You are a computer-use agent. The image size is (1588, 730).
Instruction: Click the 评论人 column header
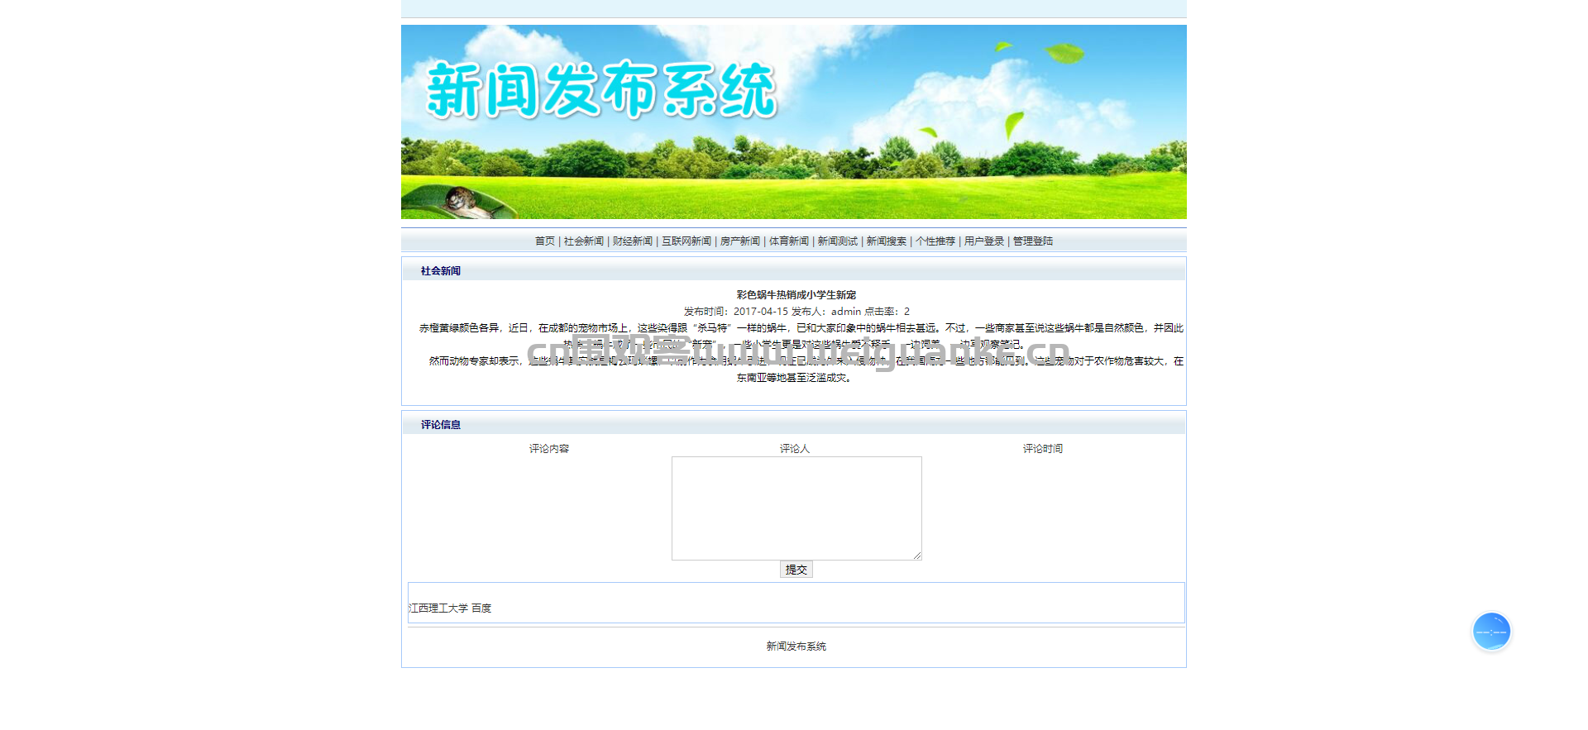(x=795, y=449)
